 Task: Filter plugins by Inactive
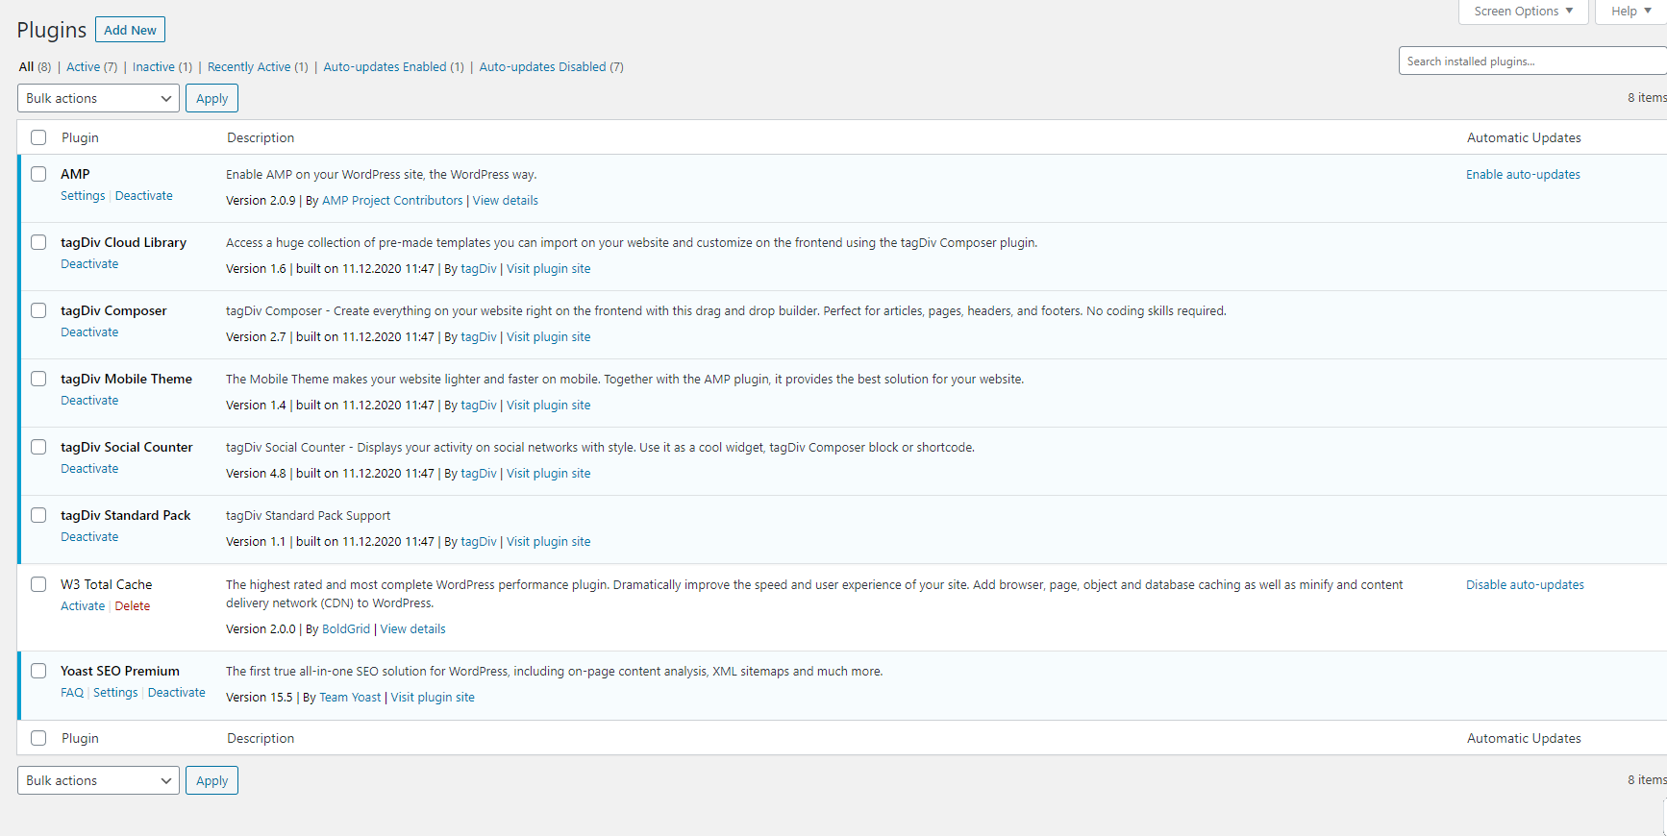pos(162,67)
